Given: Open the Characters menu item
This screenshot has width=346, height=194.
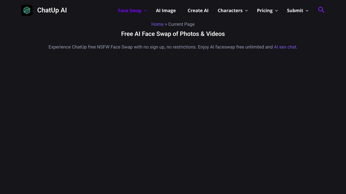Looking at the screenshot, I should tap(230, 10).
